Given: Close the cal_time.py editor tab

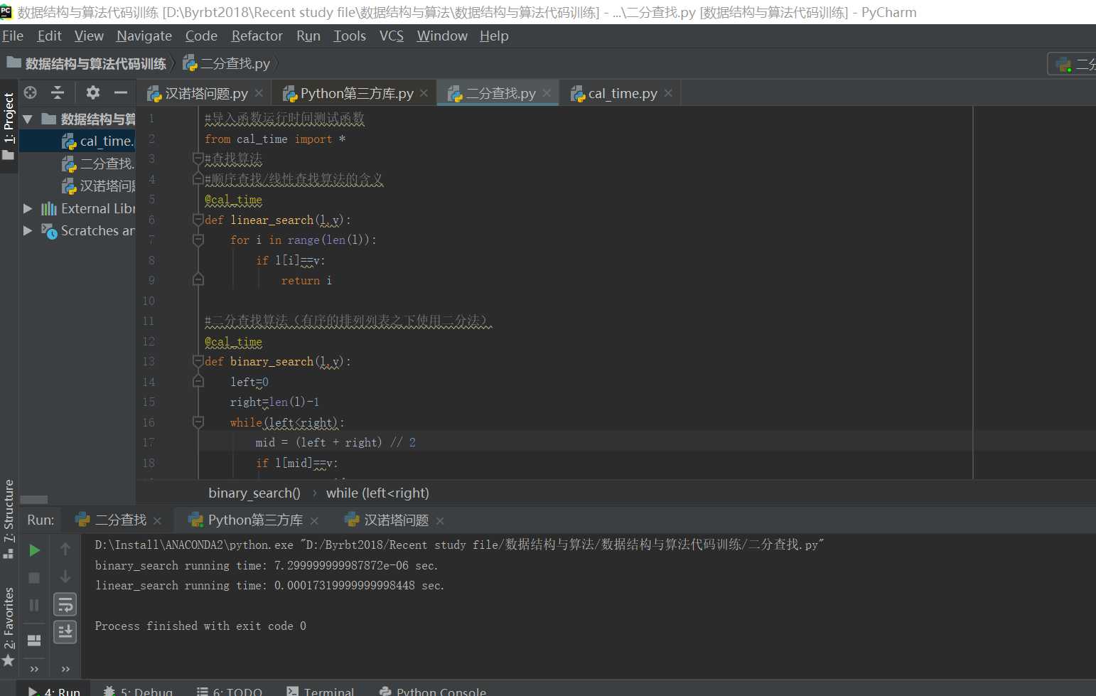Looking at the screenshot, I should (x=668, y=93).
